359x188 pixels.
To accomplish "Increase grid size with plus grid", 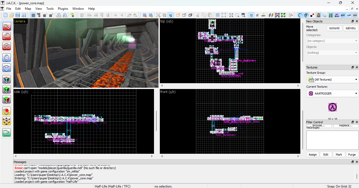I will (x=51, y=15).
